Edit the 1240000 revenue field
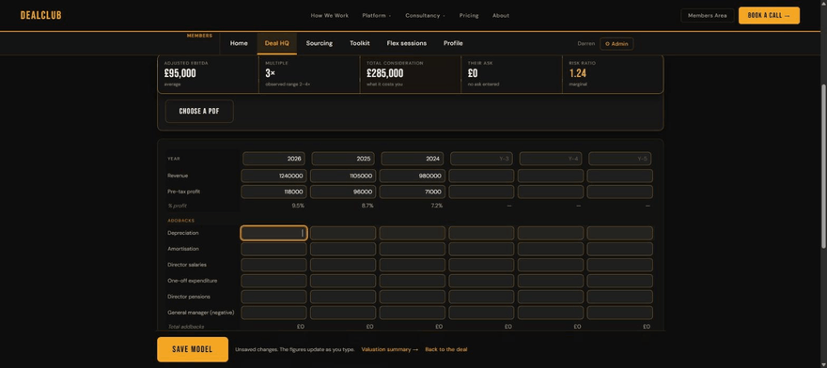Screen dimensions: 827x368 [273, 176]
